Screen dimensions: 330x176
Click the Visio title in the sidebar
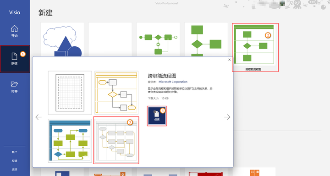15,12
